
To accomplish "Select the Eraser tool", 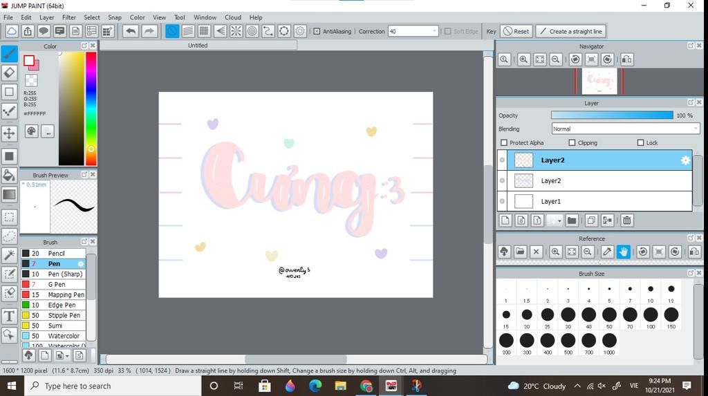I will click(9, 73).
